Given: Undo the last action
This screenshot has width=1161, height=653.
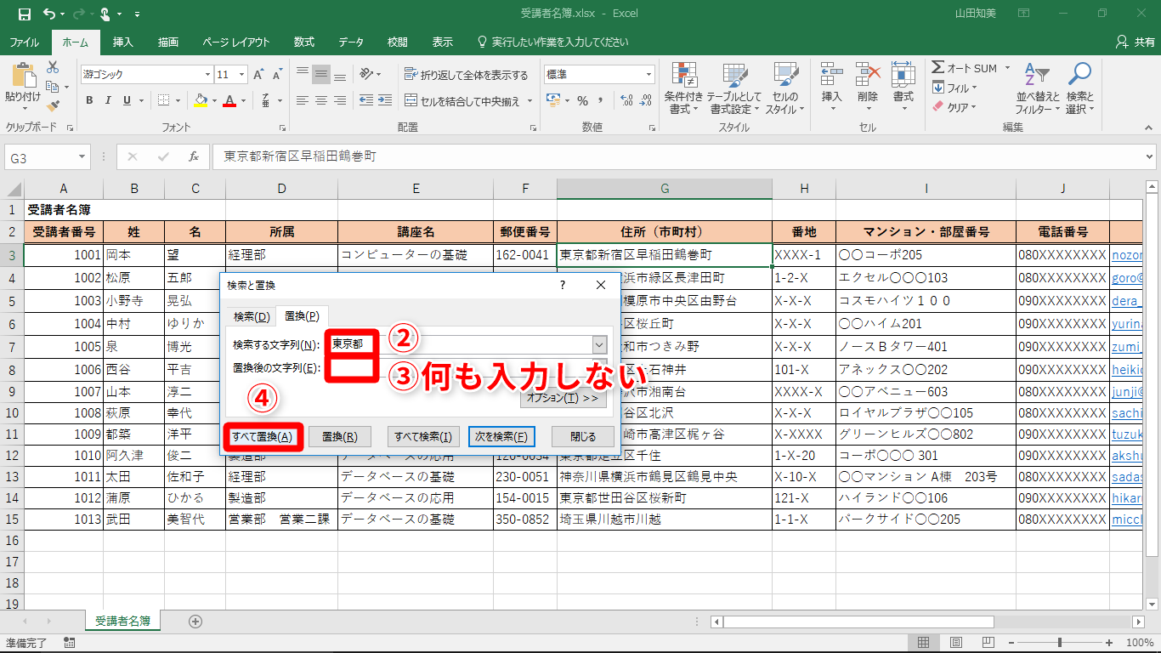Looking at the screenshot, I should tap(48, 14).
